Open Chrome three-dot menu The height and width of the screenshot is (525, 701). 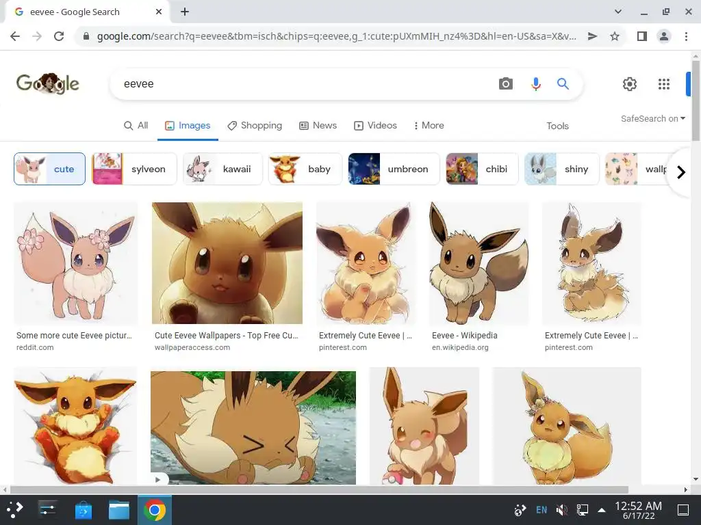(686, 36)
